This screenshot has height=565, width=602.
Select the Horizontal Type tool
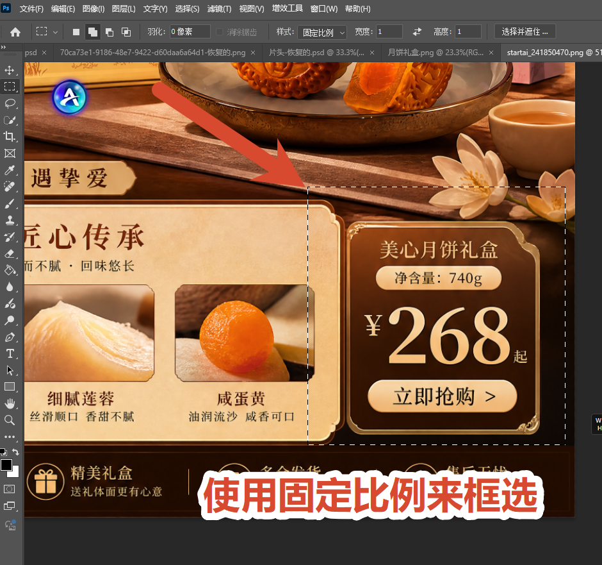tap(10, 353)
